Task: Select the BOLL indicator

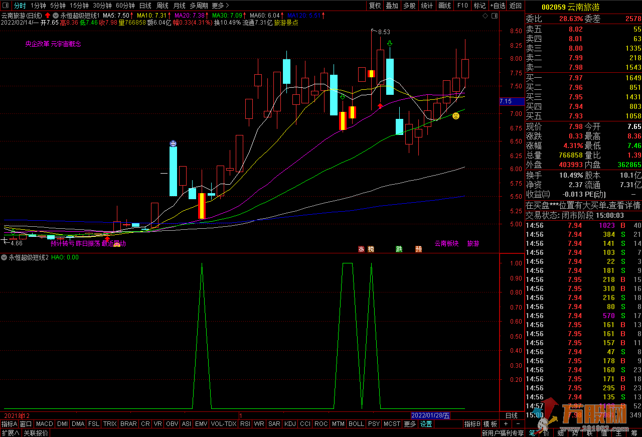Action: [x=356, y=424]
